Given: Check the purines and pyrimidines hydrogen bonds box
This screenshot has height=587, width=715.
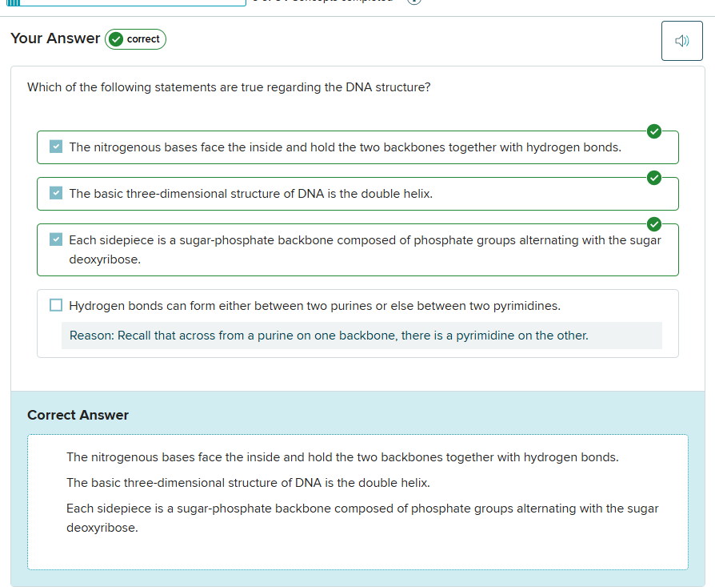Looking at the screenshot, I should tap(56, 305).
